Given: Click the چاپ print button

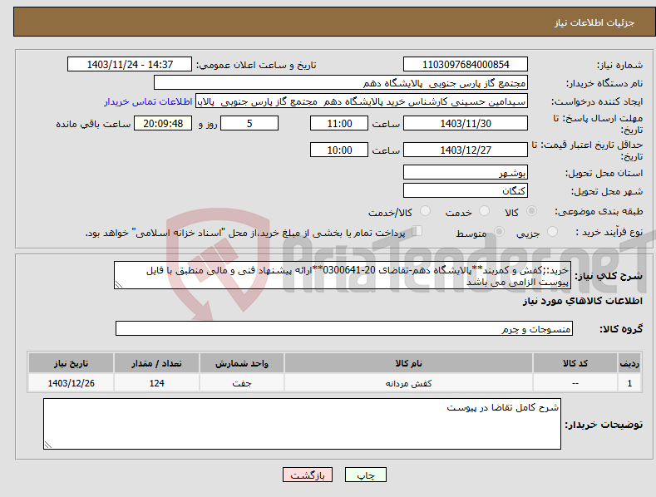Looking at the screenshot, I should tap(366, 475).
